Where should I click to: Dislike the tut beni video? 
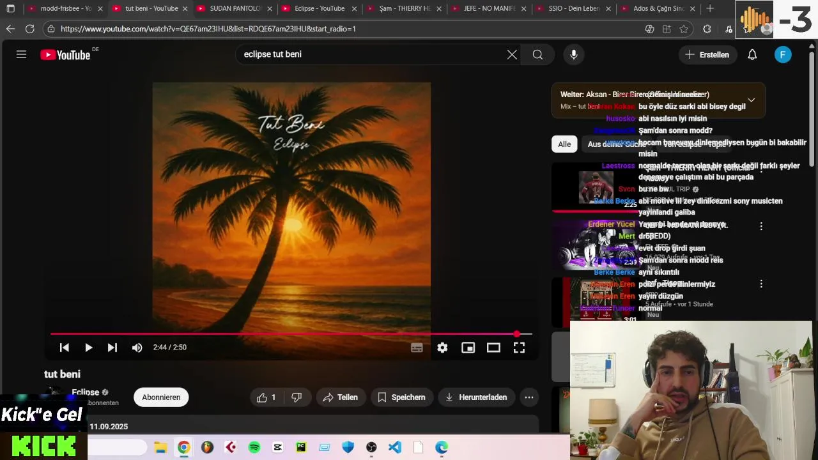[297, 397]
